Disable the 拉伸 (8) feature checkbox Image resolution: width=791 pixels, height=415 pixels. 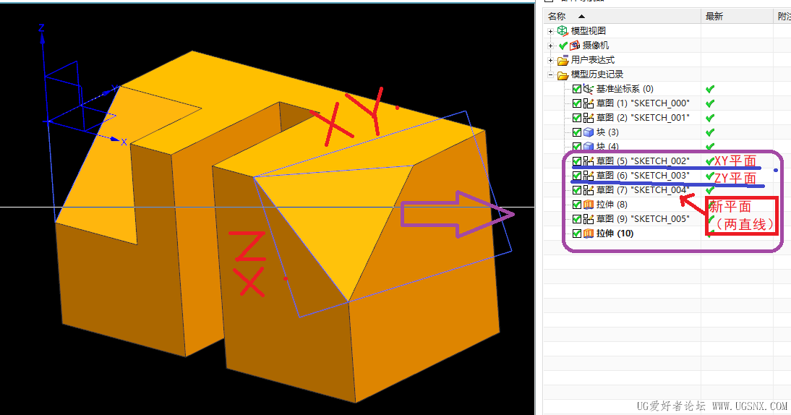click(576, 204)
